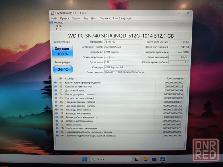Open the Диск menu
The width and height of the screenshot is (223, 167).
pos(94,19)
